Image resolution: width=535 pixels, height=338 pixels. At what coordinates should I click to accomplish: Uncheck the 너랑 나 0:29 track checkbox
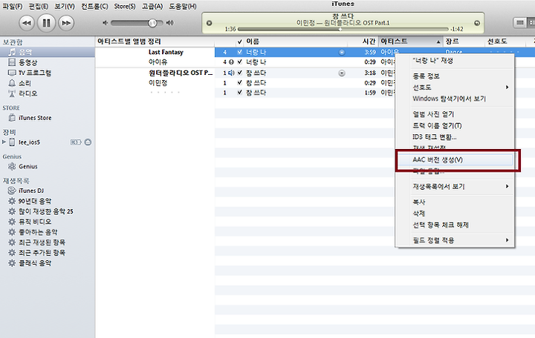click(x=239, y=62)
